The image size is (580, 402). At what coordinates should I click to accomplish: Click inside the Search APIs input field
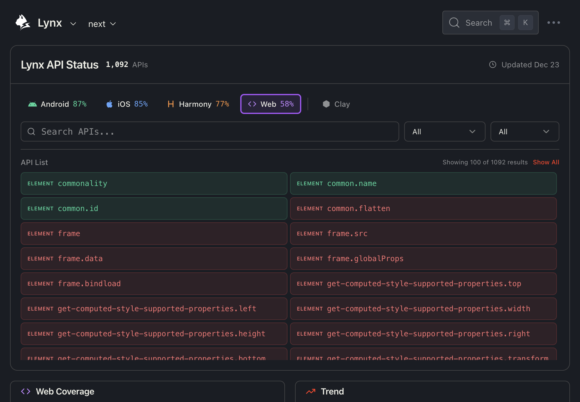click(210, 131)
